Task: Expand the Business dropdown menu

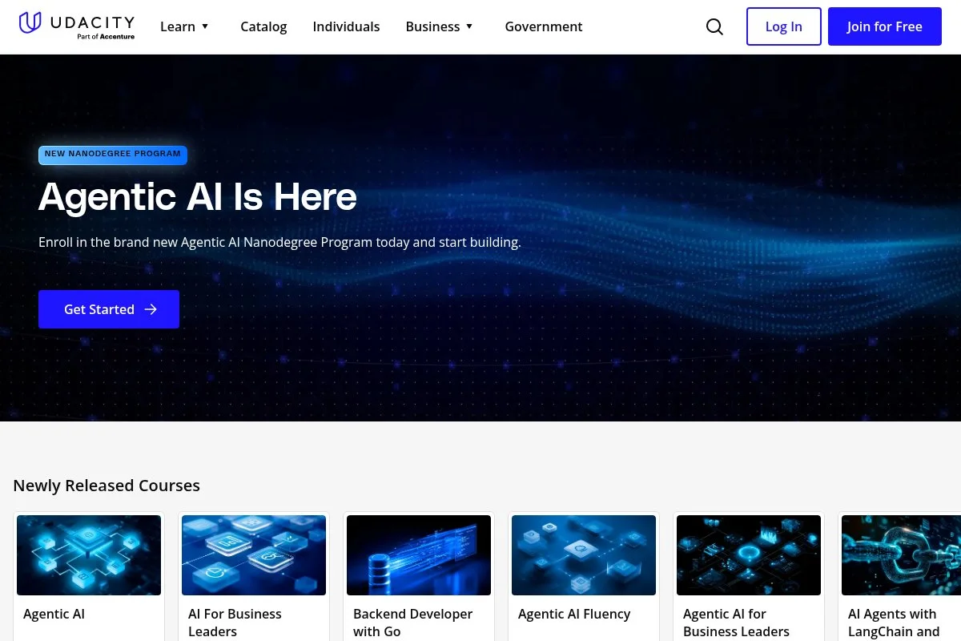Action: point(440,26)
